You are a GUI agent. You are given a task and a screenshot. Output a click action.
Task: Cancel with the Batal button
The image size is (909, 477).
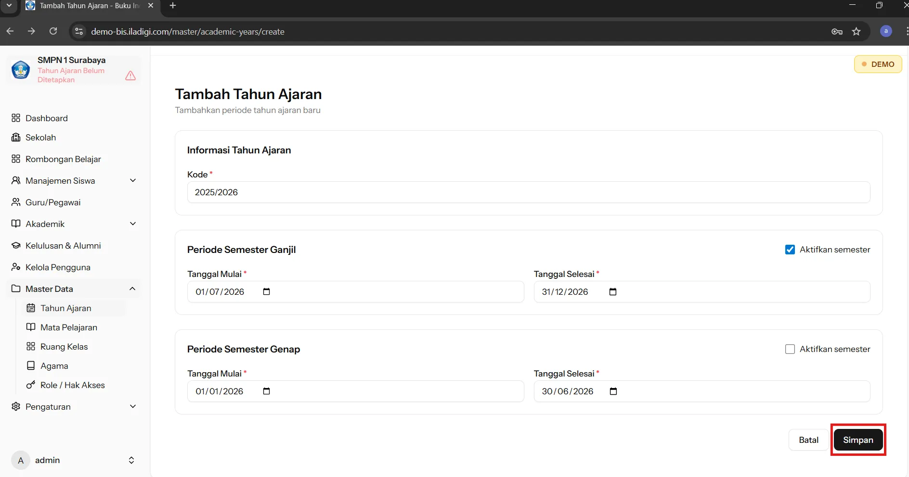(x=808, y=439)
